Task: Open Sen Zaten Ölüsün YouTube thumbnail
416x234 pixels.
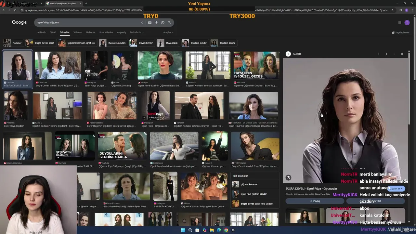Action: coord(75,146)
